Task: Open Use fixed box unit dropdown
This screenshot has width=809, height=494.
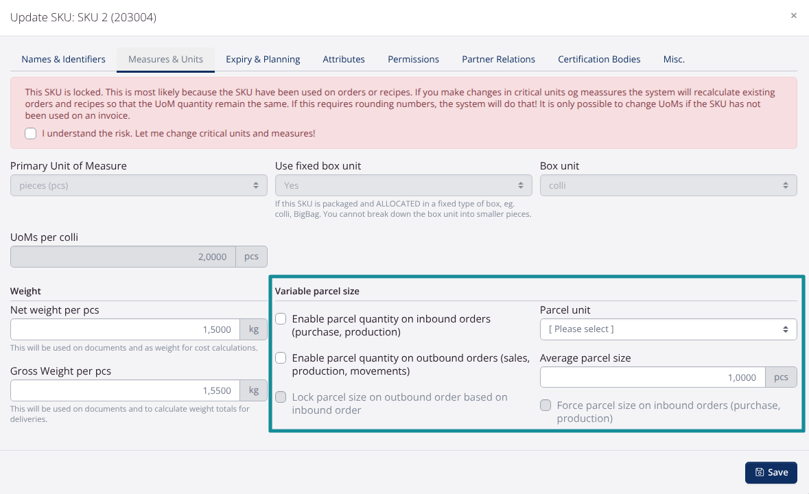Action: (403, 185)
